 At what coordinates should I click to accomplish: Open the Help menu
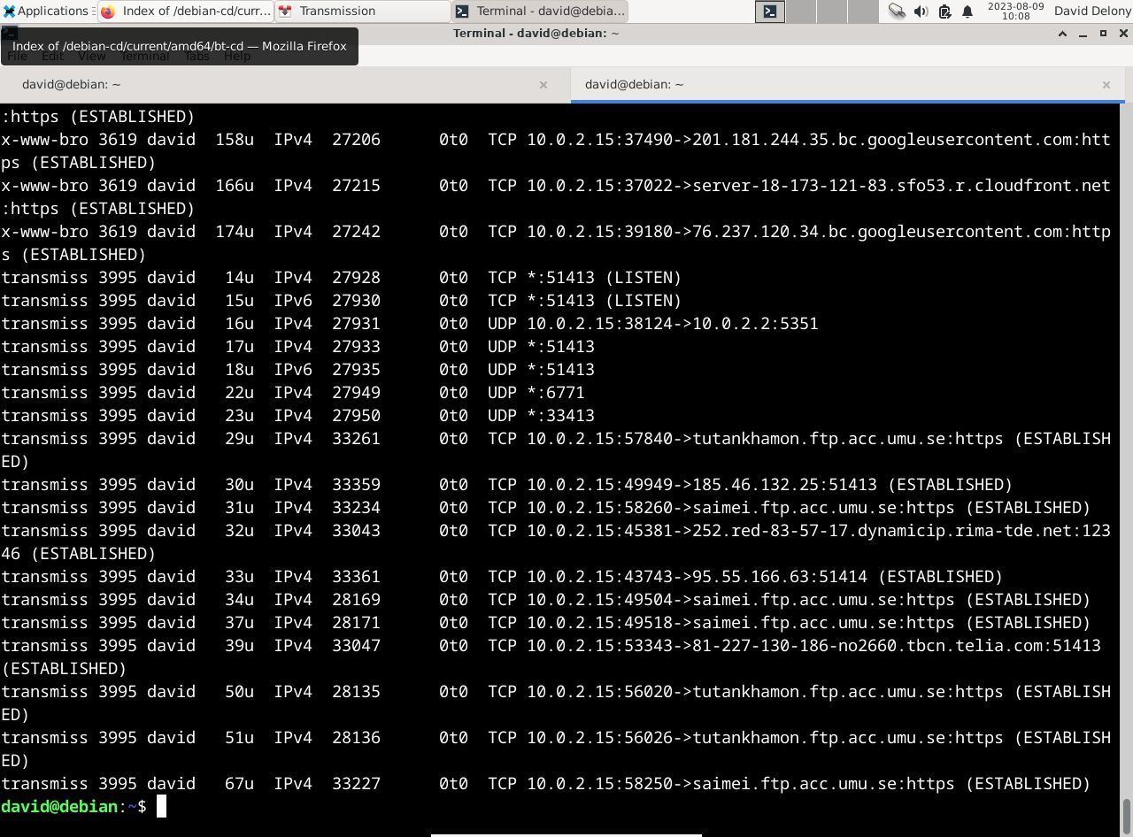coord(236,56)
